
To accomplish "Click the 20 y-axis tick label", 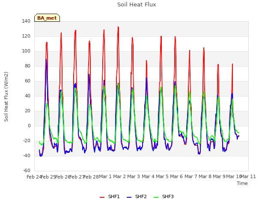I will [27, 111].
